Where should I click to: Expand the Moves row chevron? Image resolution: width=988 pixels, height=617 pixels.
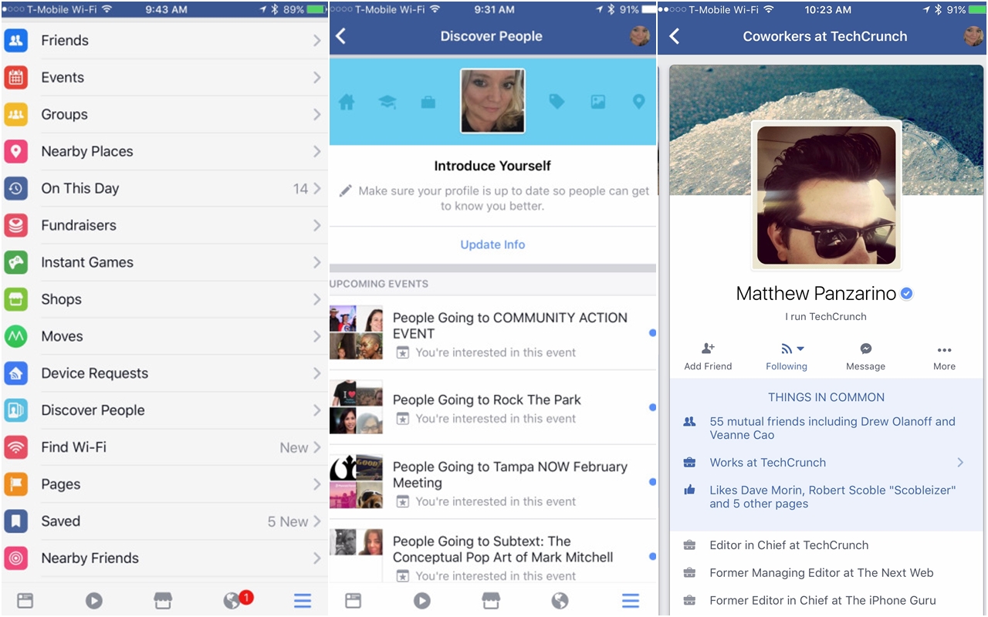coord(316,336)
